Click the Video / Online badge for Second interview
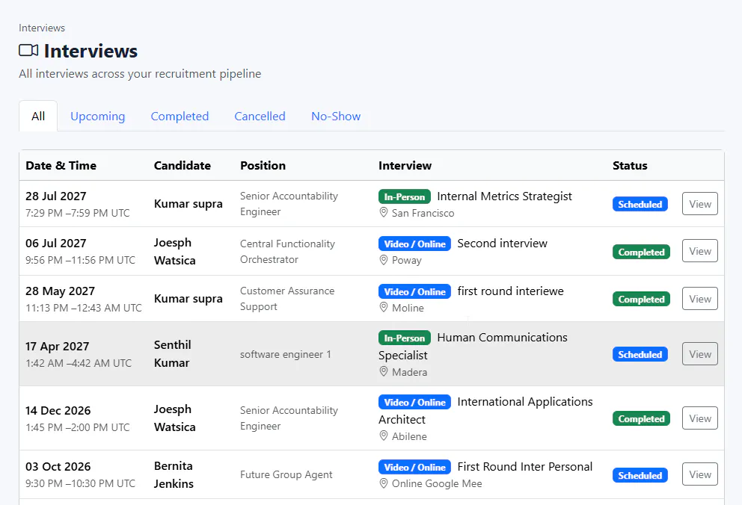The height and width of the screenshot is (505, 742). point(414,244)
